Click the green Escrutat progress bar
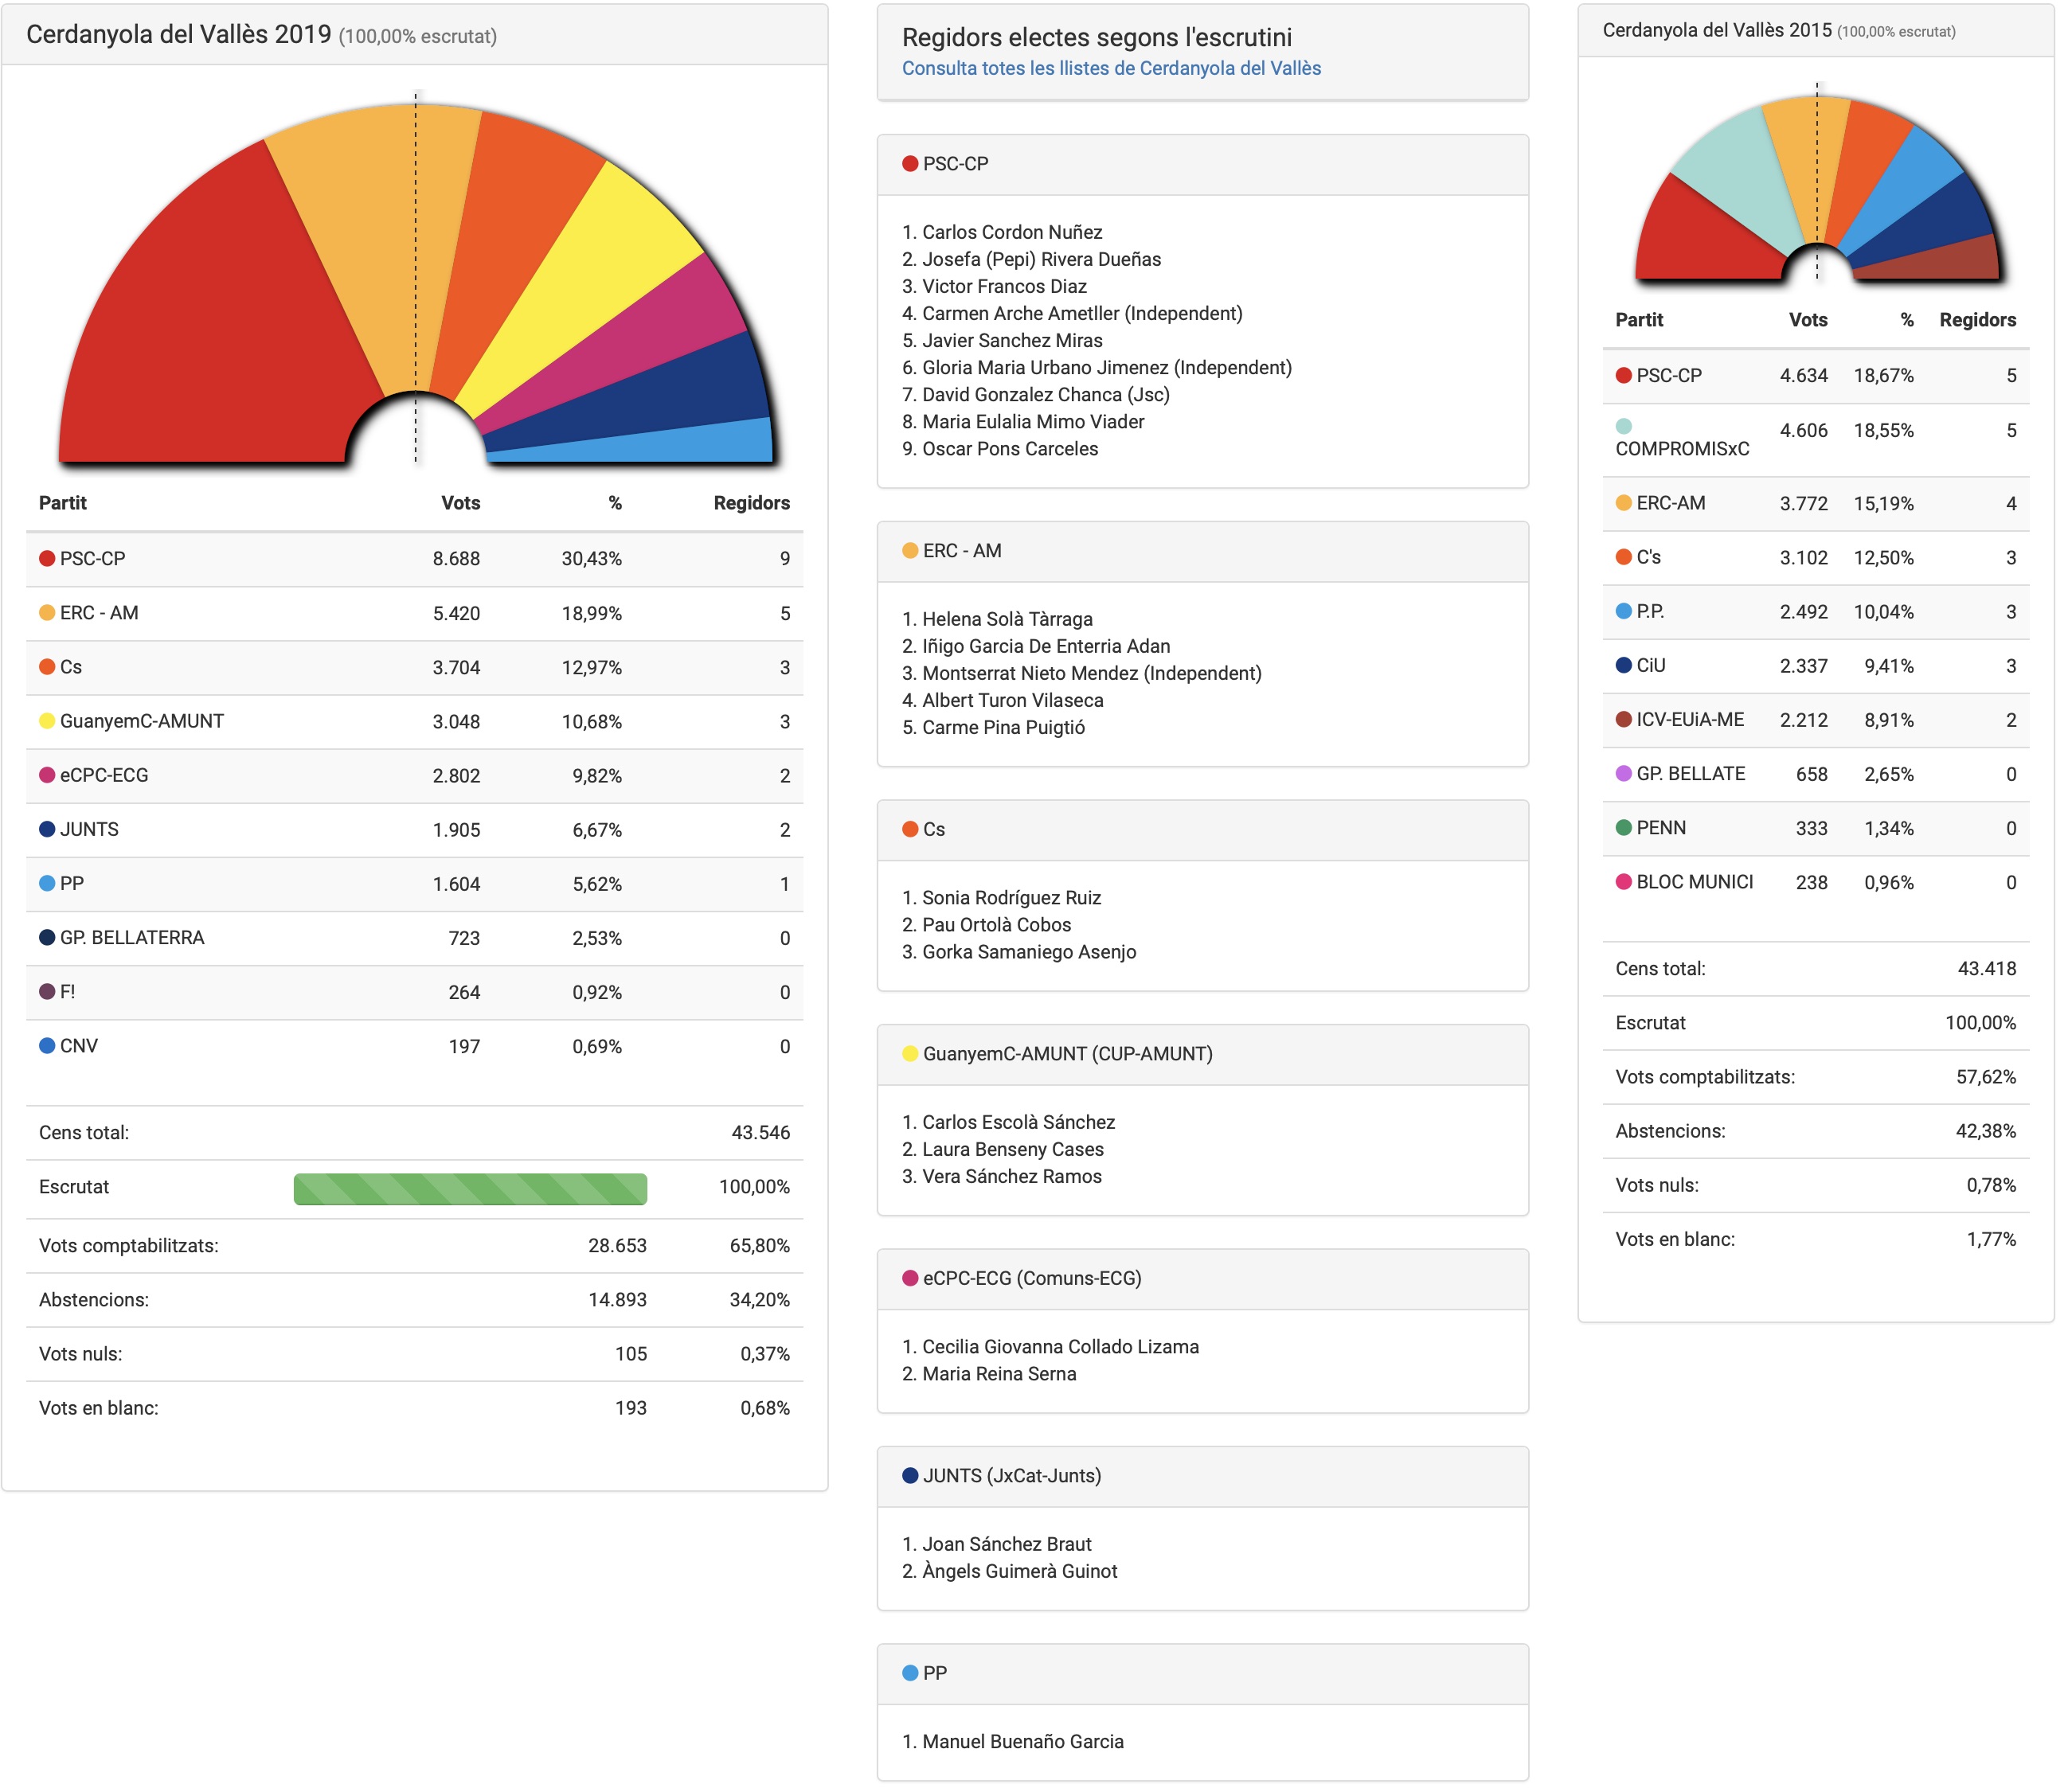Screen dimensions: 2072x1788 tap(470, 1189)
